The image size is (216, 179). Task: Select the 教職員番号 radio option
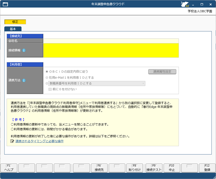pos(47,84)
